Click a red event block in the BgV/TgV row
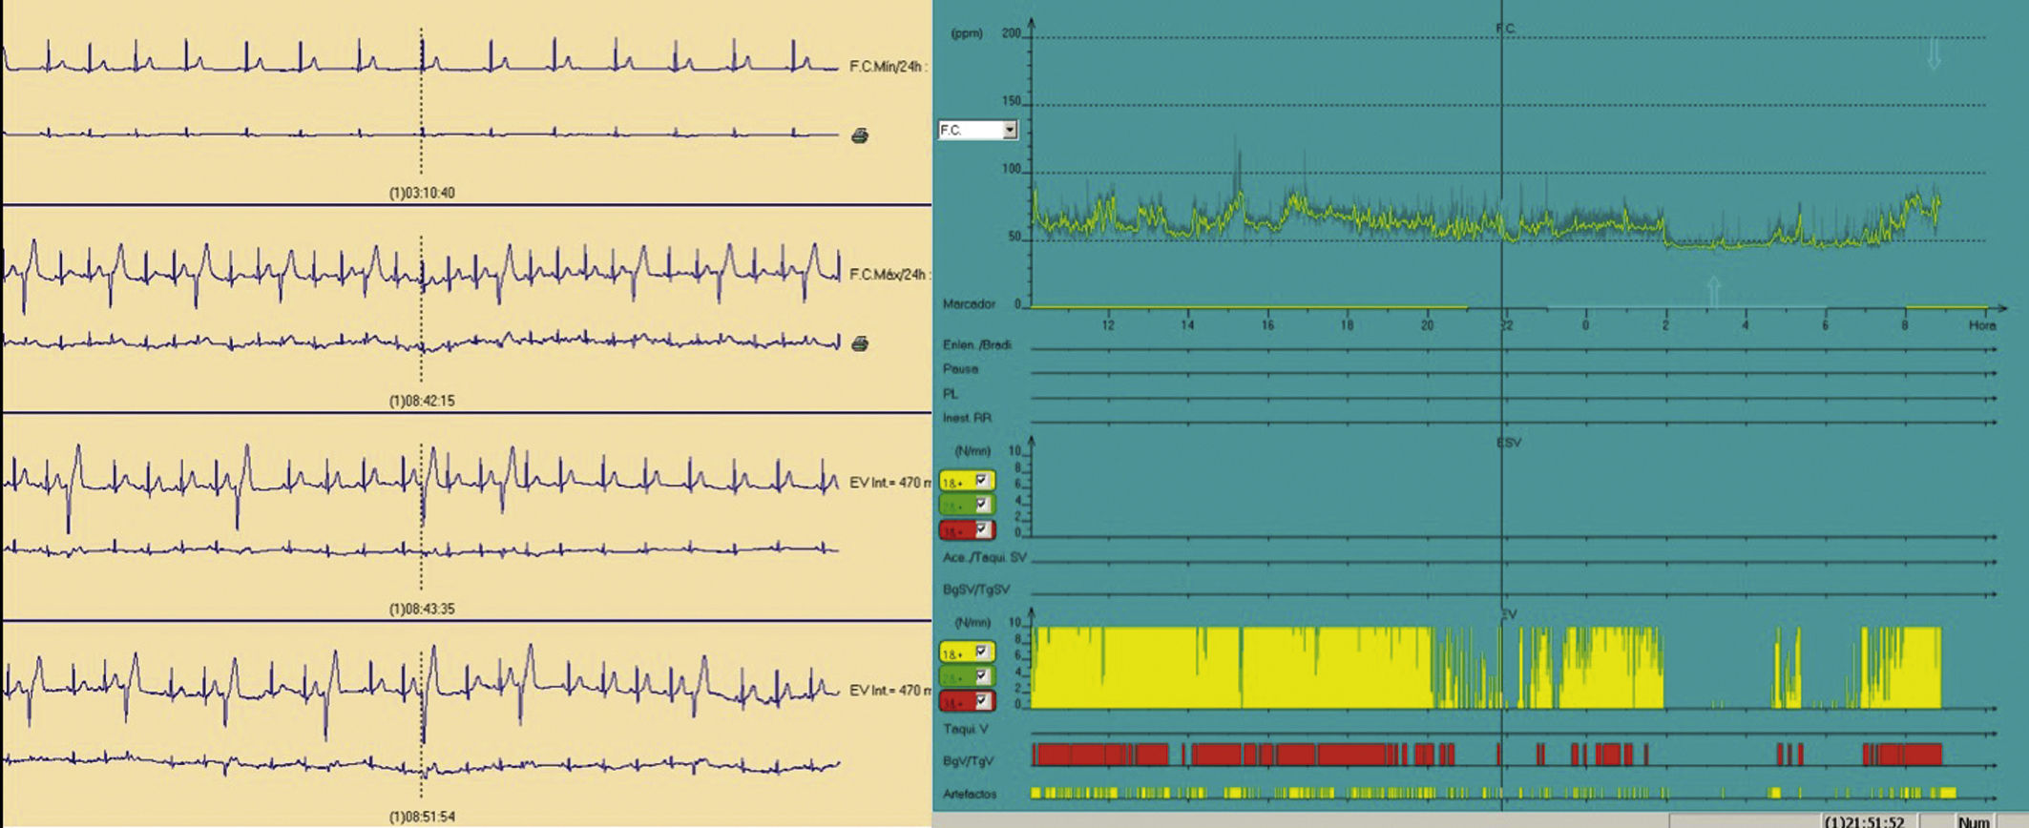 point(1098,756)
